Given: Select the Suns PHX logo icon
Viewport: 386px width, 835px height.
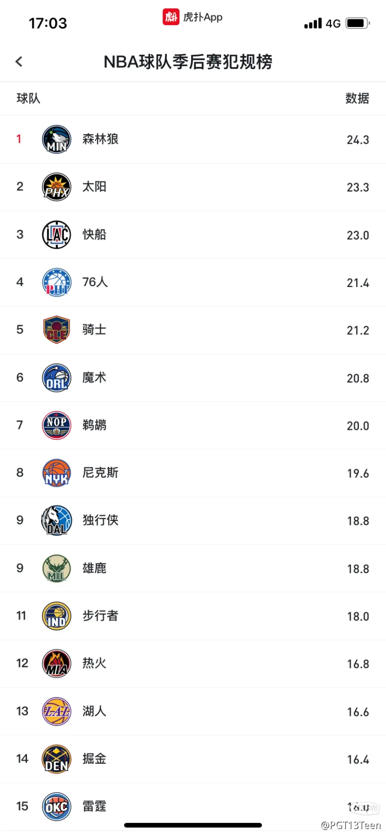Looking at the screenshot, I should 56,187.
